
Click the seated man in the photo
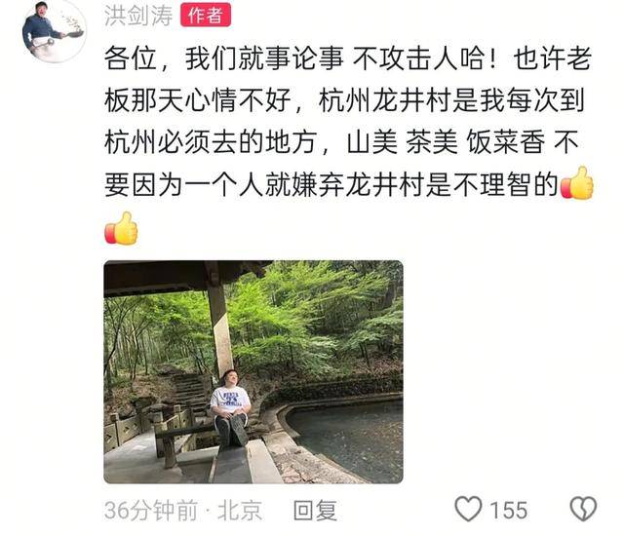pos(231,408)
